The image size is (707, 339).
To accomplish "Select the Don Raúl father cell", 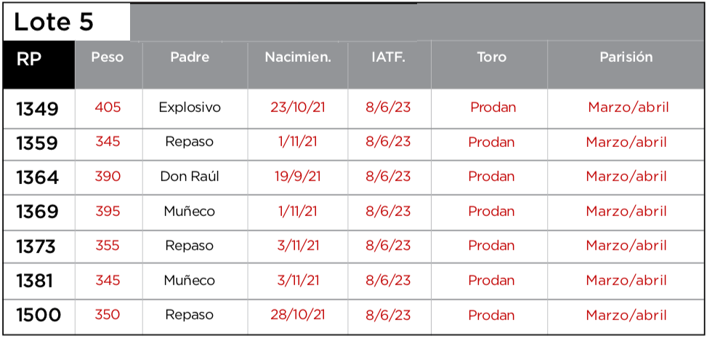I will [190, 177].
